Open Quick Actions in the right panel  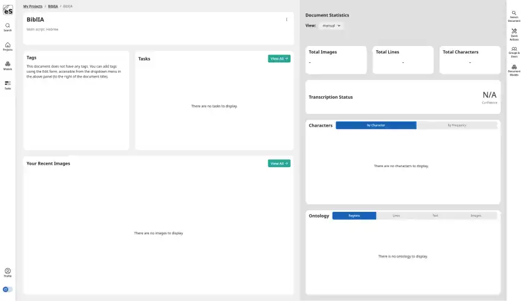pyautogui.click(x=514, y=33)
